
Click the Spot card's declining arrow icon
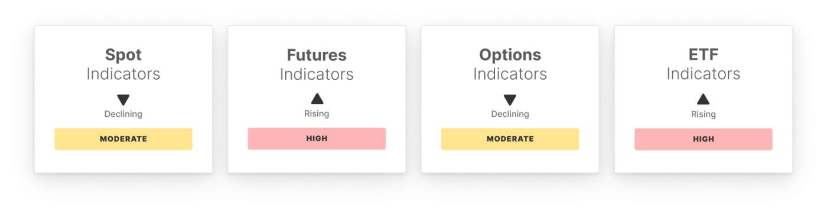tap(123, 100)
